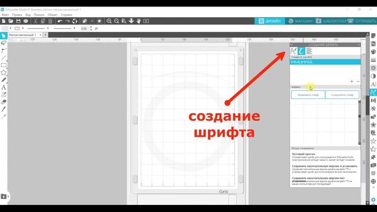This screenshot has height=212, width=377.
Task: Choose the freehand drawing tool
Action: pos(4,80)
